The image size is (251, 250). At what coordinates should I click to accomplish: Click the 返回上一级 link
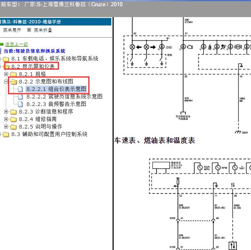(16, 44)
